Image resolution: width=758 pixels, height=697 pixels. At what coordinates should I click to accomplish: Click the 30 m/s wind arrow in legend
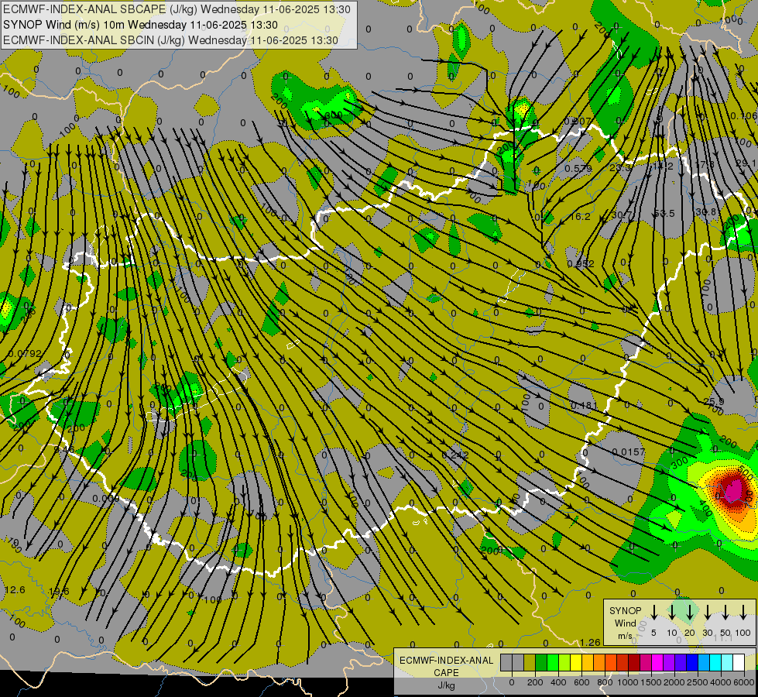(x=707, y=613)
